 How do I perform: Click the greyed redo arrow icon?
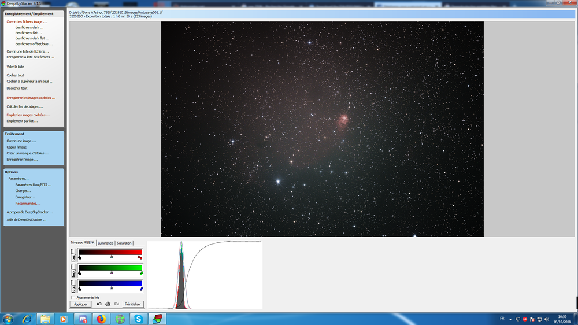pyautogui.click(x=117, y=304)
